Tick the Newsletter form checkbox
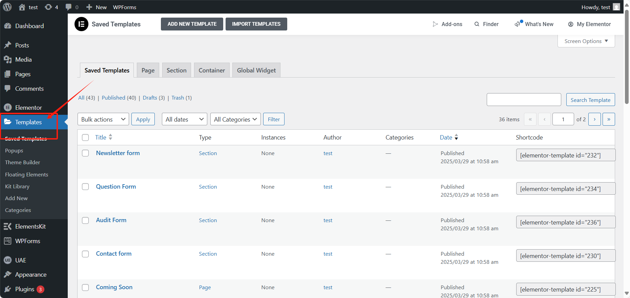The width and height of the screenshot is (630, 298). pos(85,153)
